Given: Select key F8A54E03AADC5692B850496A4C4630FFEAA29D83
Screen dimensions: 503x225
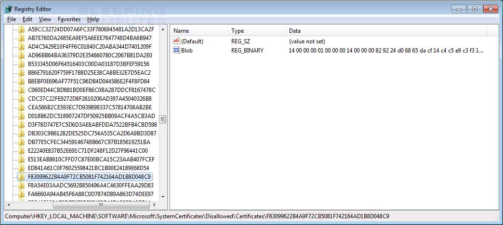Looking at the screenshot, I should [91, 185].
